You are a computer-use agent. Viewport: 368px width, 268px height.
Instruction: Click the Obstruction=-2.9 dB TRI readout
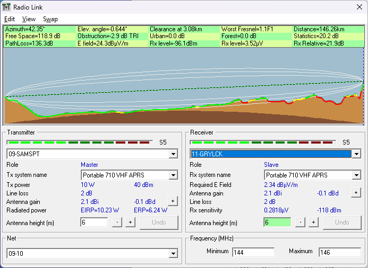[108, 36]
